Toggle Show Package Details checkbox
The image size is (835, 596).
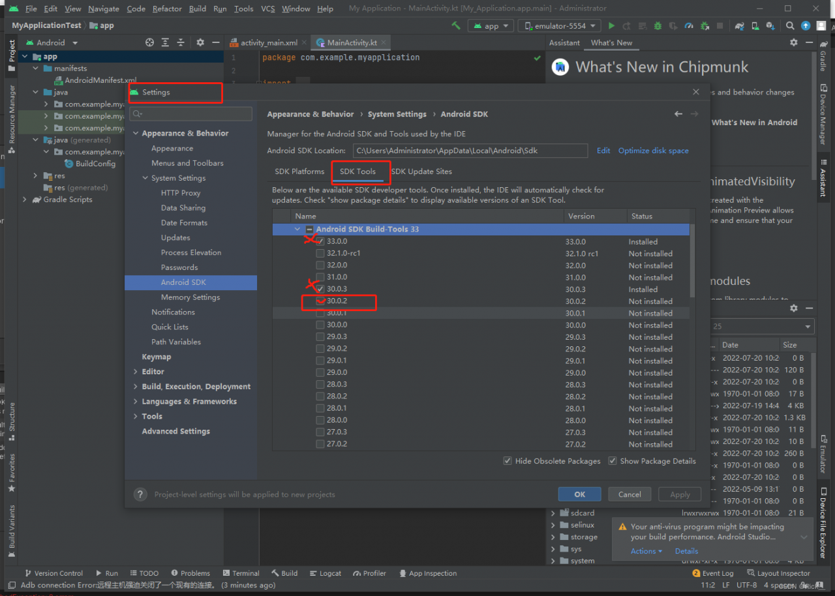point(613,461)
